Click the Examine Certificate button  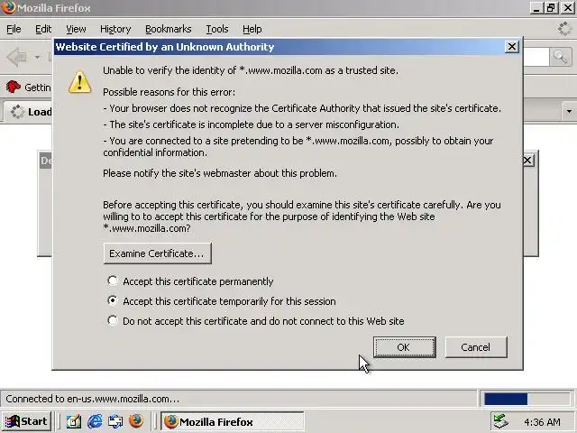157,253
